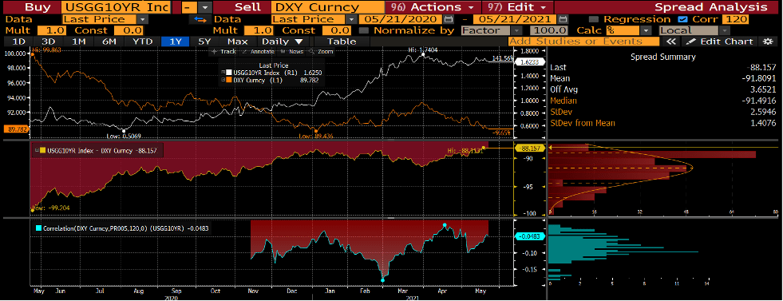Open the end date calendar picker
Image resolution: width=783 pixels, height=301 pixels.
pos(564,19)
